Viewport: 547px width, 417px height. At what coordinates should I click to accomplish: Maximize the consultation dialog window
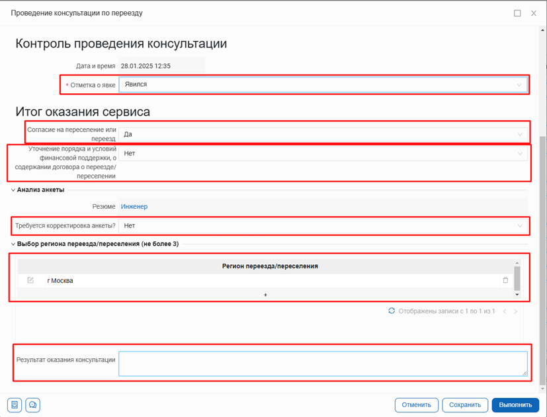pyautogui.click(x=517, y=13)
